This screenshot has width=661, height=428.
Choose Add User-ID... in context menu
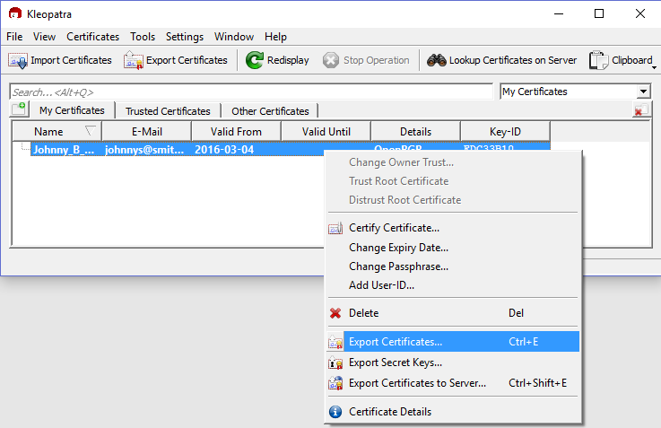click(x=453, y=285)
